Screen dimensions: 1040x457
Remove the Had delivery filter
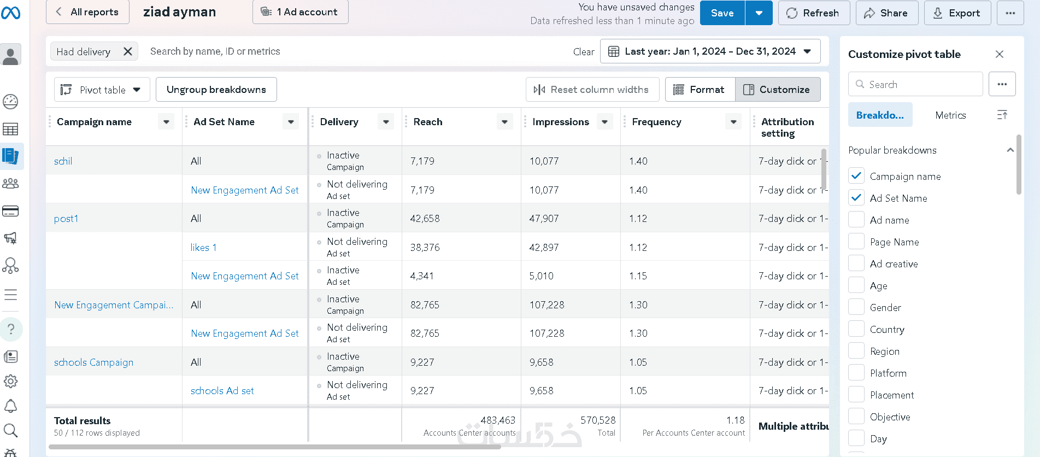[x=128, y=51]
